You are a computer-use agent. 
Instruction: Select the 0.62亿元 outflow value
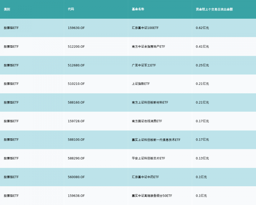(x=202, y=28)
